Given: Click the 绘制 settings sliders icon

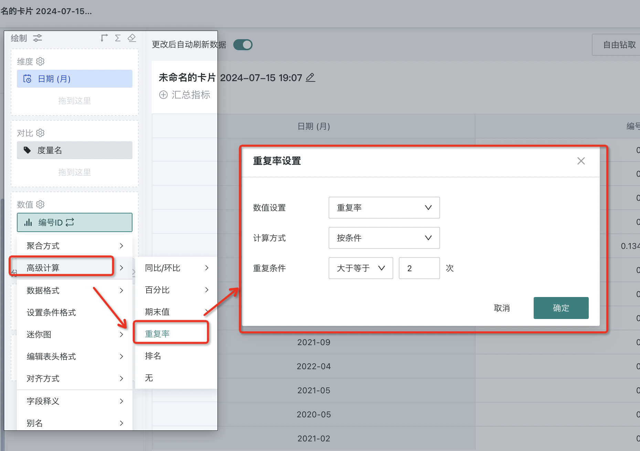Looking at the screenshot, I should tap(38, 38).
